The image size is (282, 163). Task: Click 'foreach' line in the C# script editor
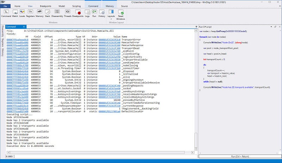click(x=213, y=37)
